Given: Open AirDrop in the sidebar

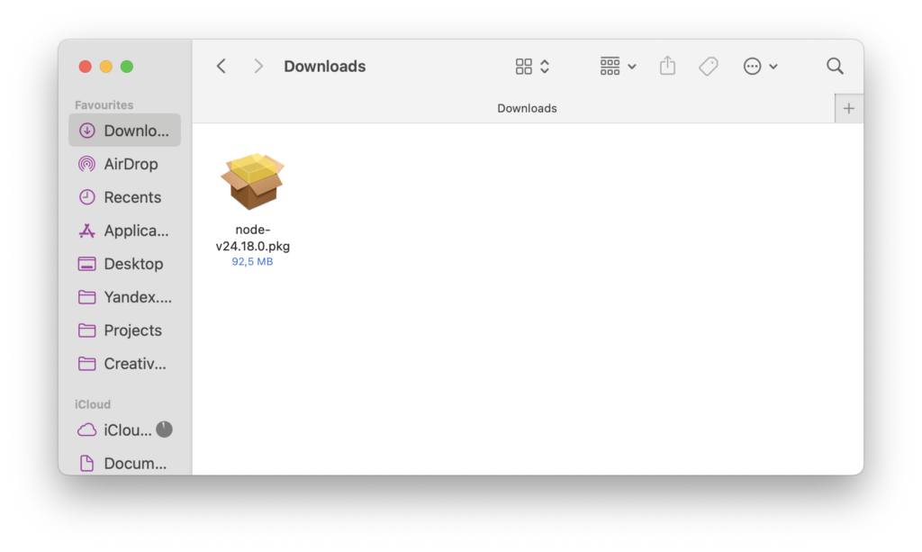Looking at the screenshot, I should [x=124, y=164].
